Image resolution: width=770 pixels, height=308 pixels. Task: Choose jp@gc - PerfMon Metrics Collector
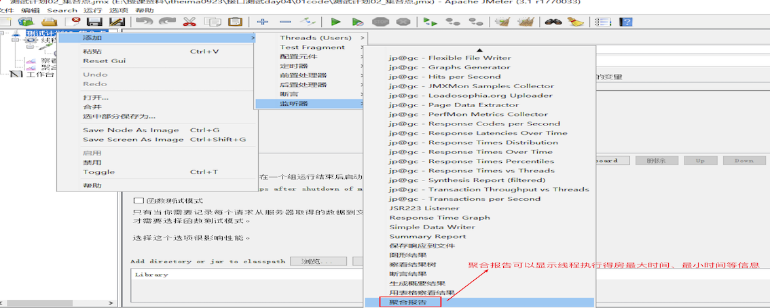479,114
